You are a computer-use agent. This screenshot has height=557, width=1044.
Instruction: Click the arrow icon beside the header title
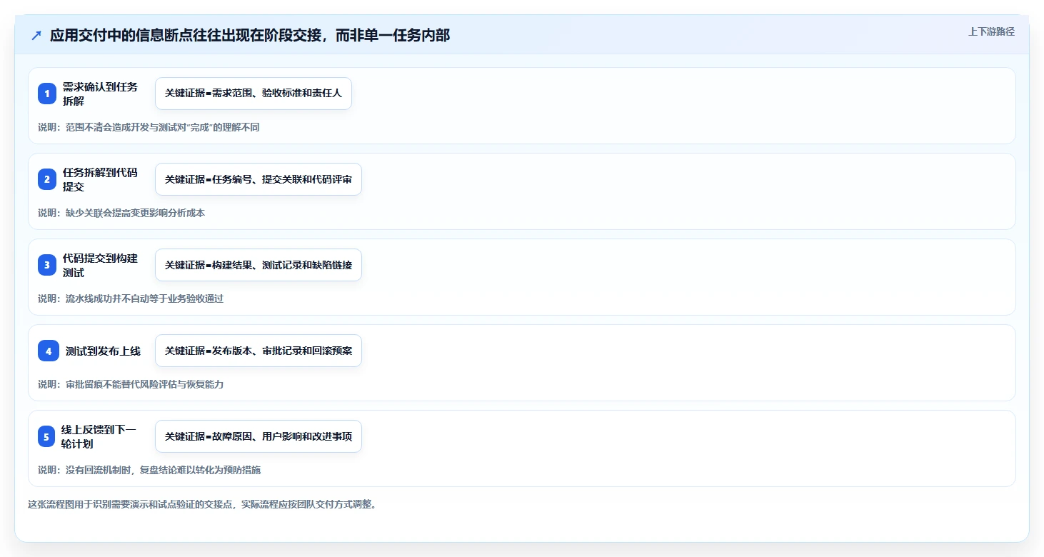click(36, 35)
